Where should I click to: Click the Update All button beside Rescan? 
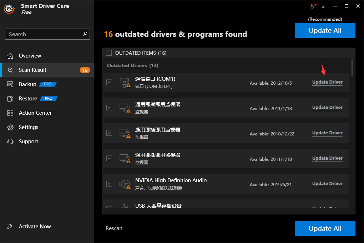coord(325,228)
